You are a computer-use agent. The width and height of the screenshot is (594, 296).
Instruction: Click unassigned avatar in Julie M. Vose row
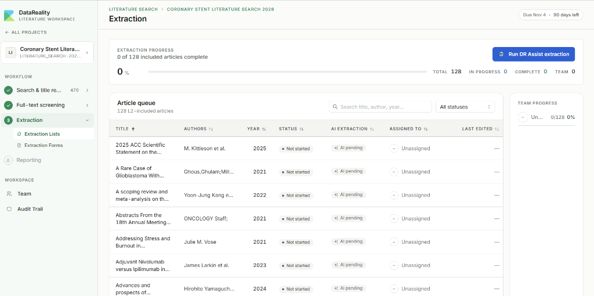tap(394, 242)
